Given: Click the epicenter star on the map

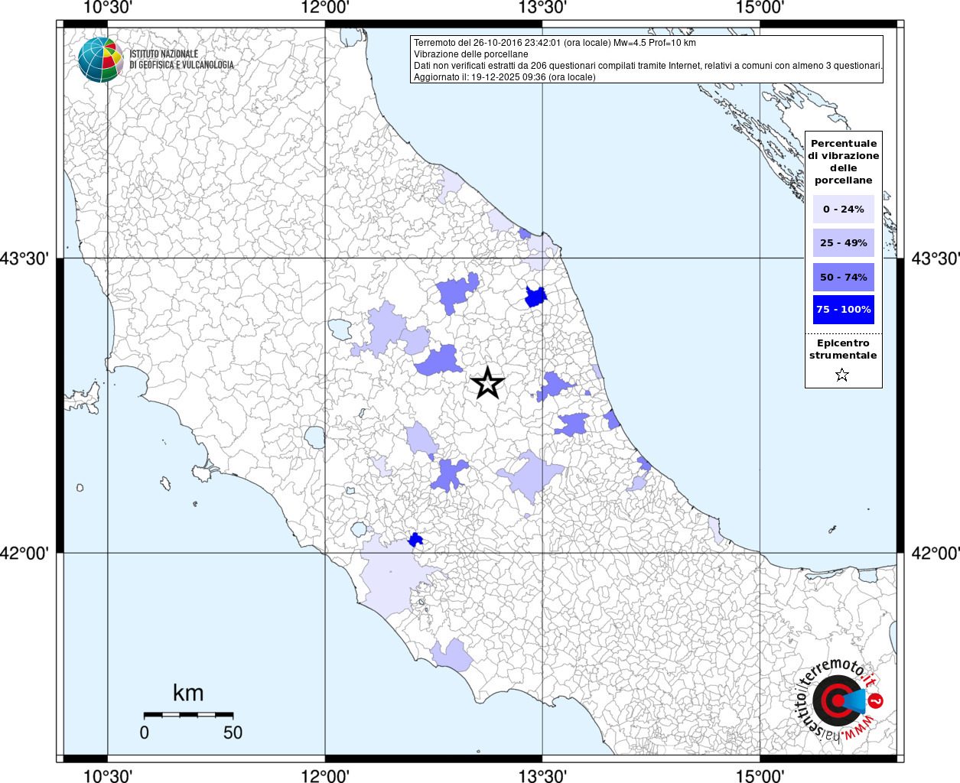Looking at the screenshot, I should click(x=487, y=383).
